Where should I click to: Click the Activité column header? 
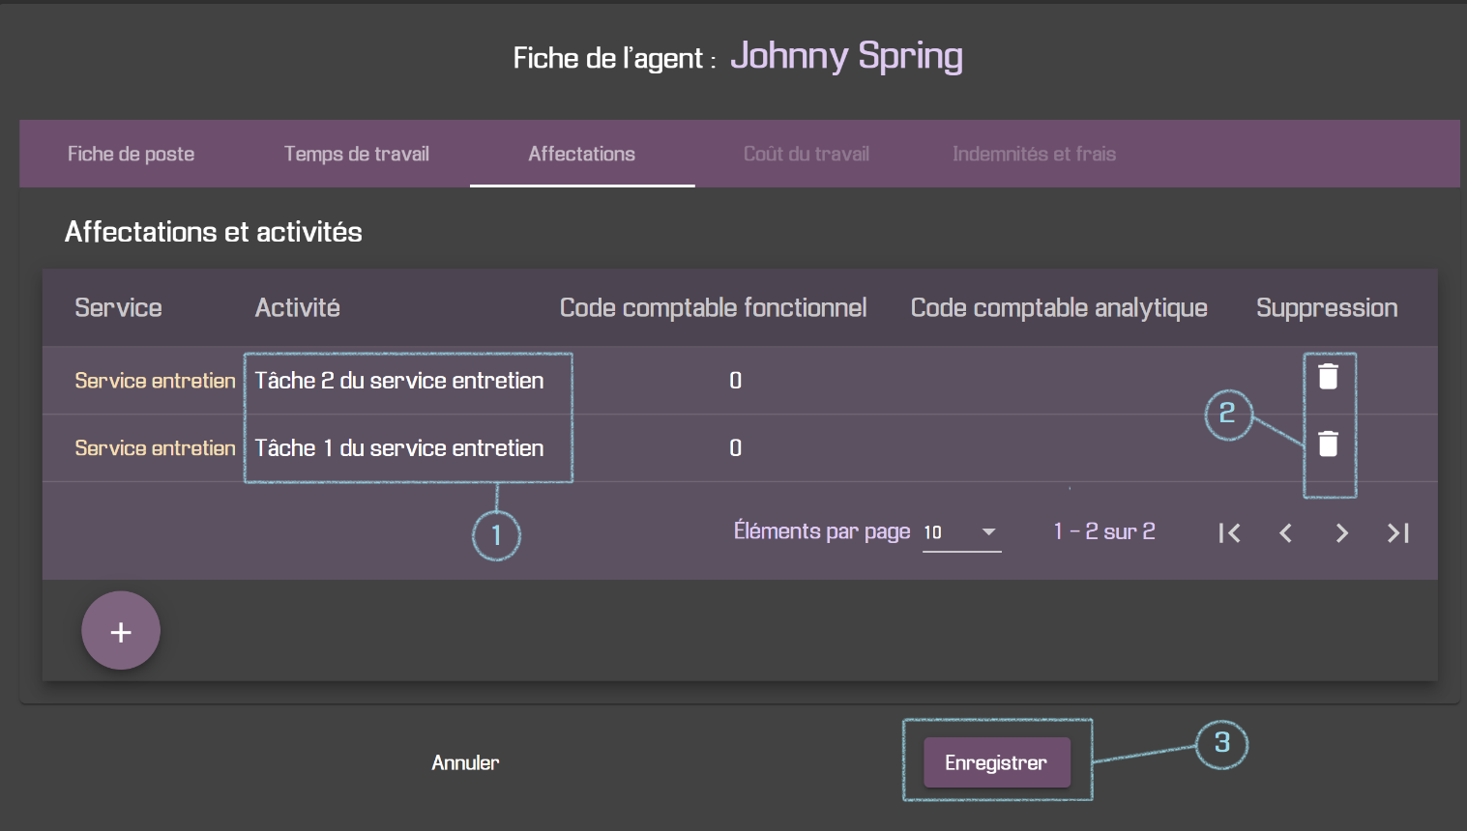(297, 308)
